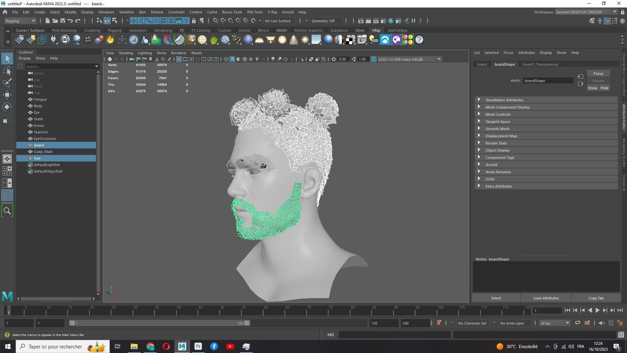Expand the Render Stats section
This screenshot has height=353, width=627.
546,143
